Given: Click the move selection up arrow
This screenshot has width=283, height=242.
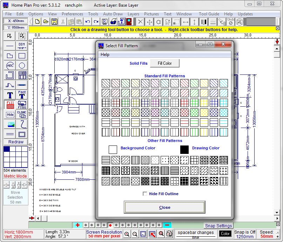Looking at the screenshot, I should pyautogui.click(x=13, y=185).
